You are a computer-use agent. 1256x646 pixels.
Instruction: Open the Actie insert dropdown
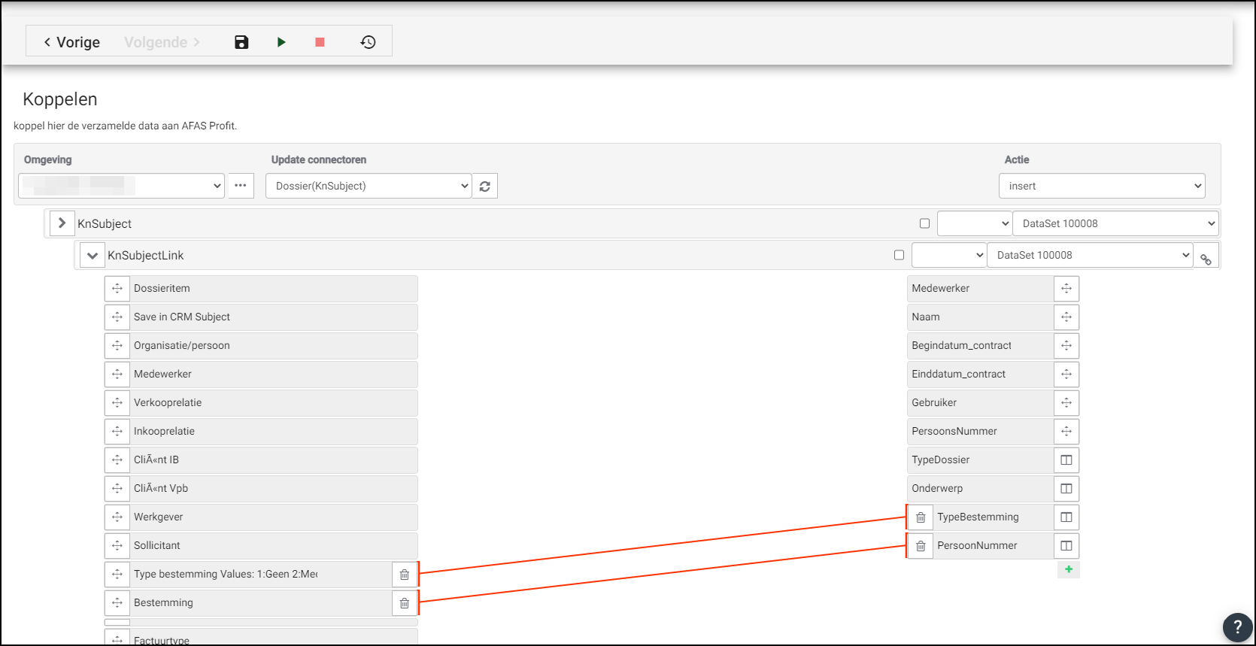[1101, 187]
